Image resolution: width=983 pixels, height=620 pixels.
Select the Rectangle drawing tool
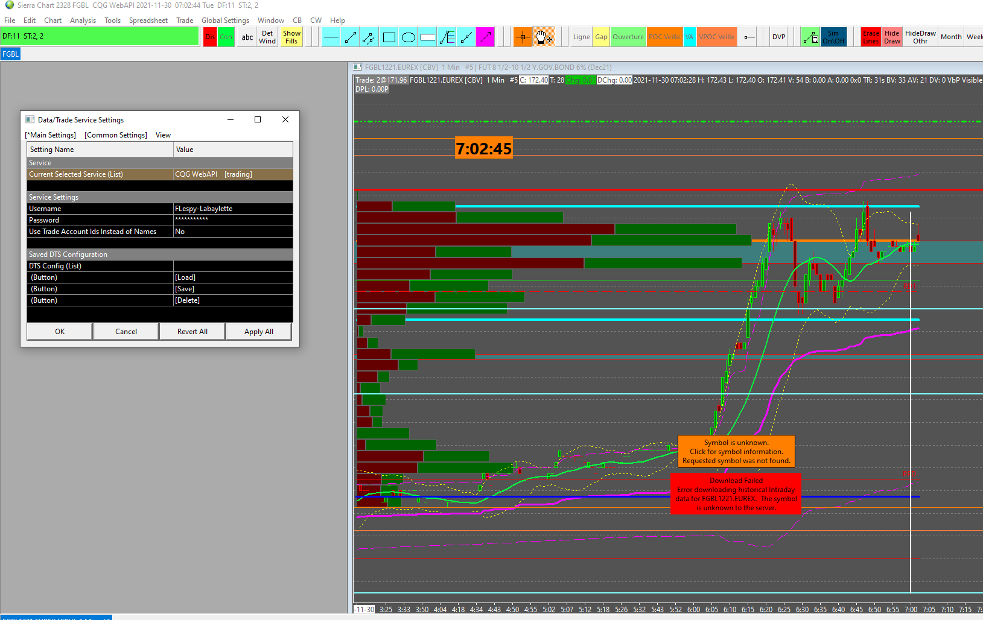pos(389,37)
